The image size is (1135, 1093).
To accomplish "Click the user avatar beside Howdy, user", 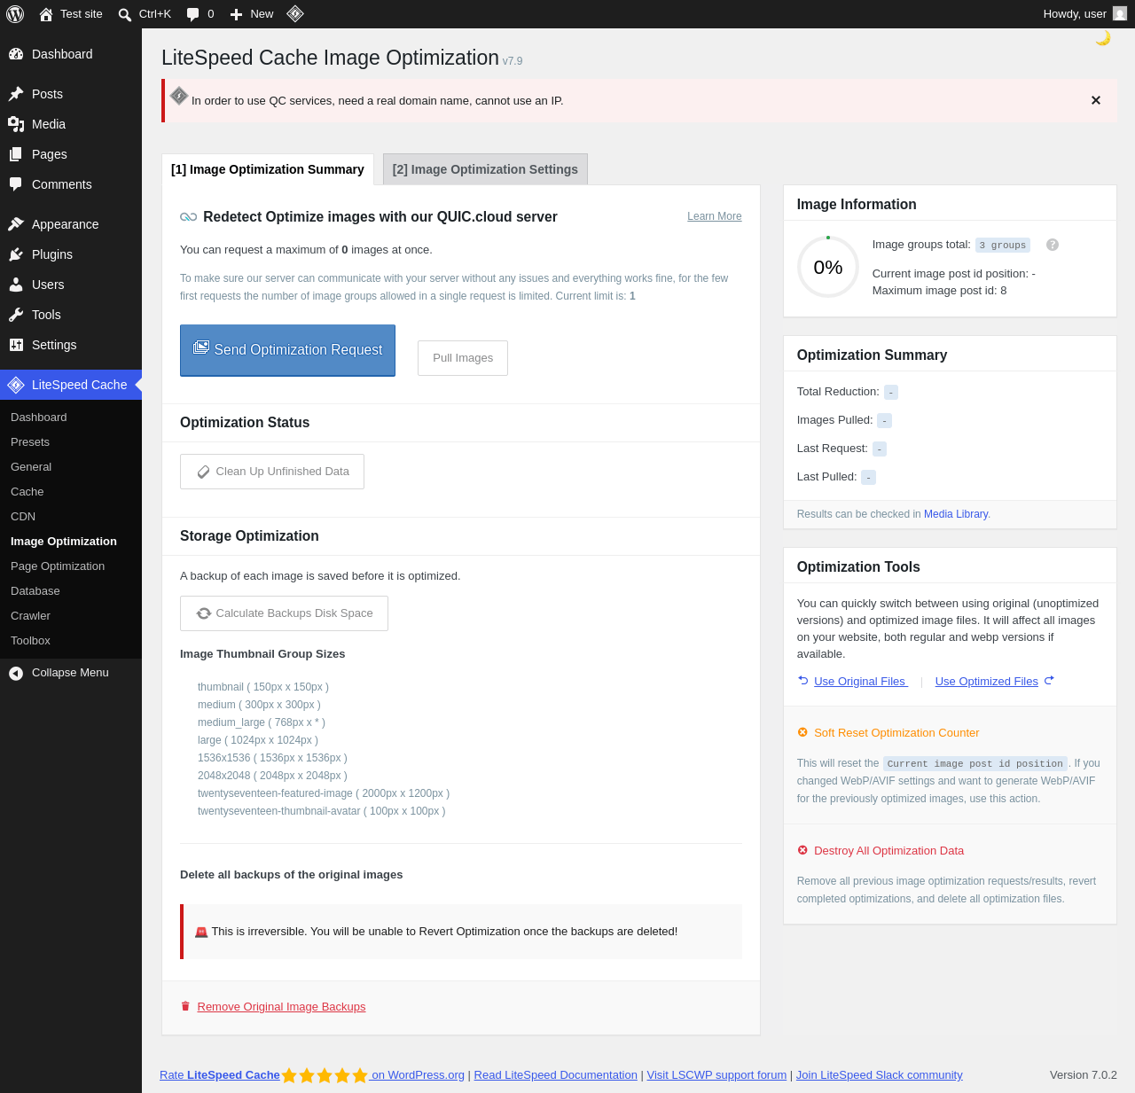I will [x=1120, y=14].
